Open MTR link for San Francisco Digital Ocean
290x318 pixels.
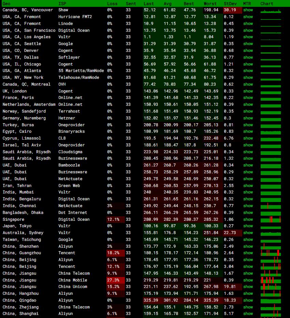248,30
